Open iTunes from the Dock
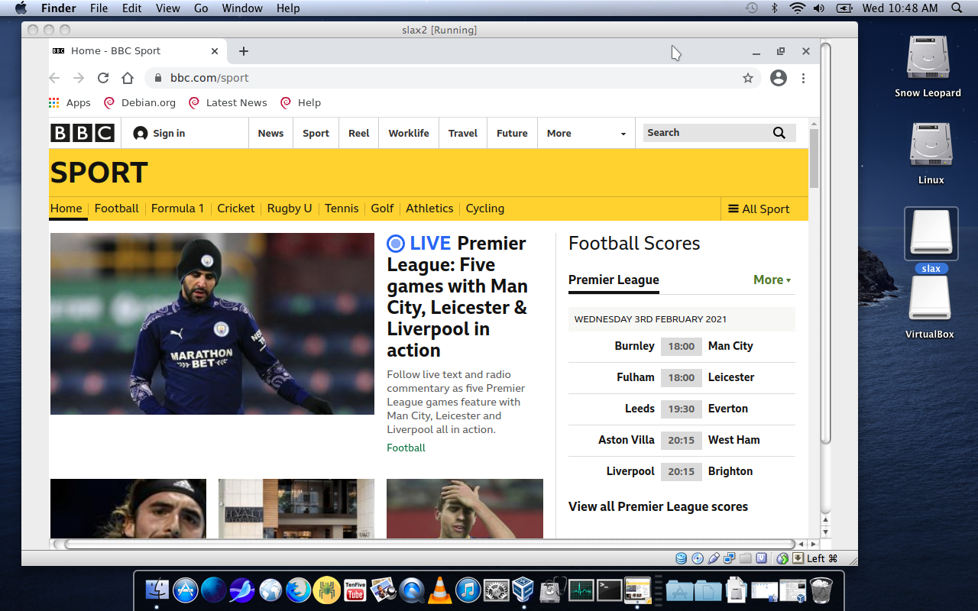 coord(468,590)
